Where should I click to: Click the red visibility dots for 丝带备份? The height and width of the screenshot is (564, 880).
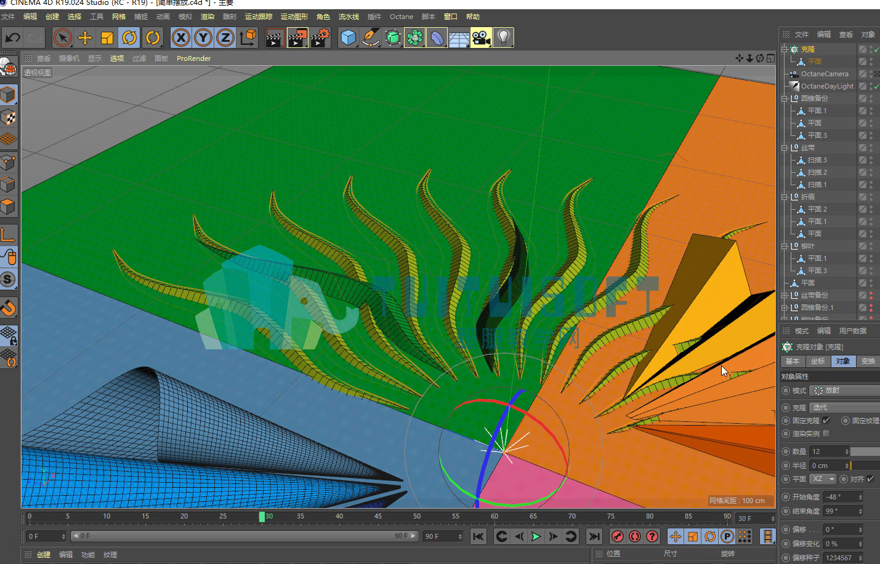871,295
